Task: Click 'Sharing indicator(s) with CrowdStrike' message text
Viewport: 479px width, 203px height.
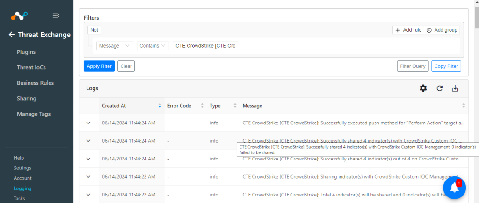Action: (x=351, y=176)
